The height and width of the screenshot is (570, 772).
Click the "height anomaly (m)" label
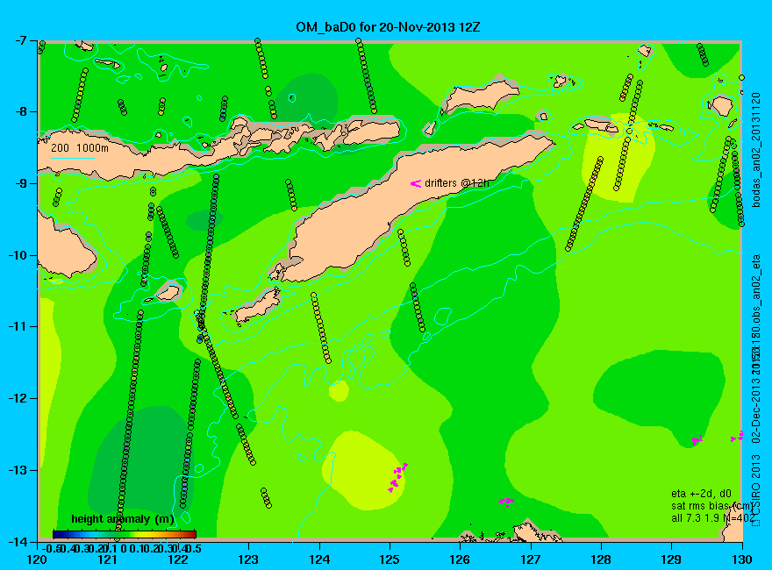click(x=122, y=519)
